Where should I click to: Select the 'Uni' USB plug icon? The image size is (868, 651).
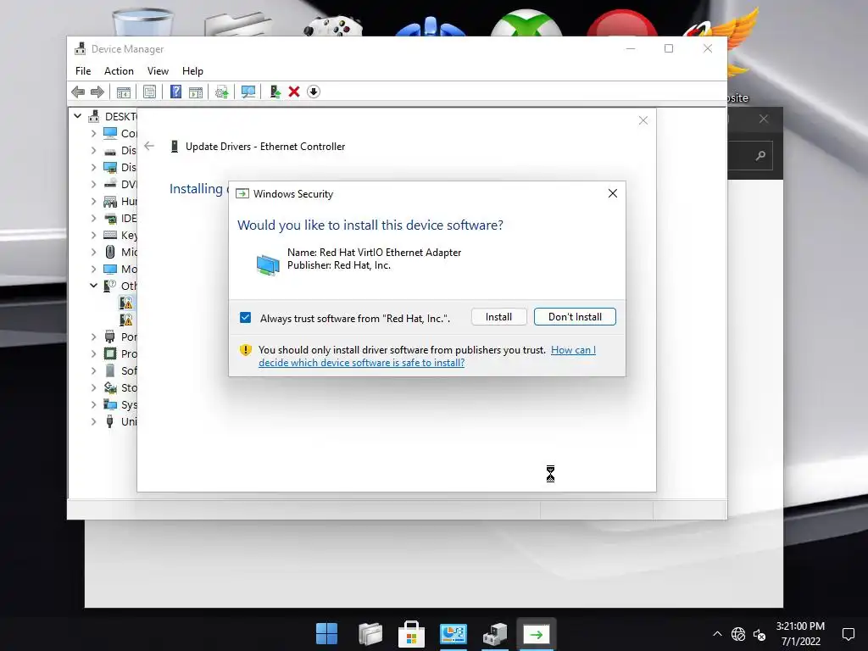pyautogui.click(x=109, y=421)
